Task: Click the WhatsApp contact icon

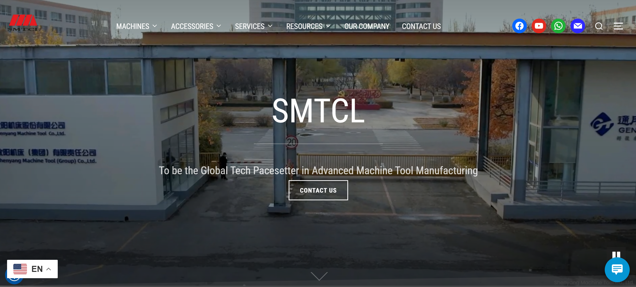Action: tap(558, 26)
